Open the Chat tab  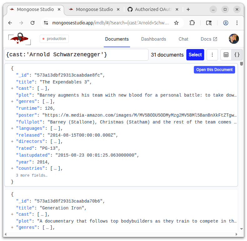click(183, 39)
